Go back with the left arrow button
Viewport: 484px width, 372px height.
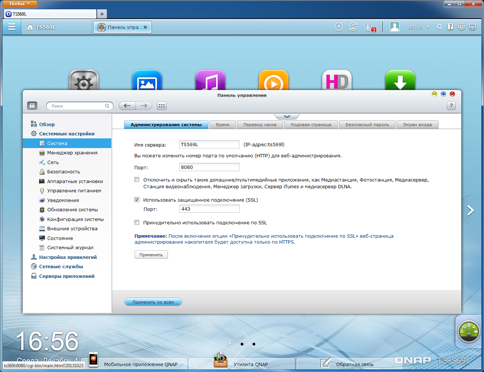click(x=127, y=106)
